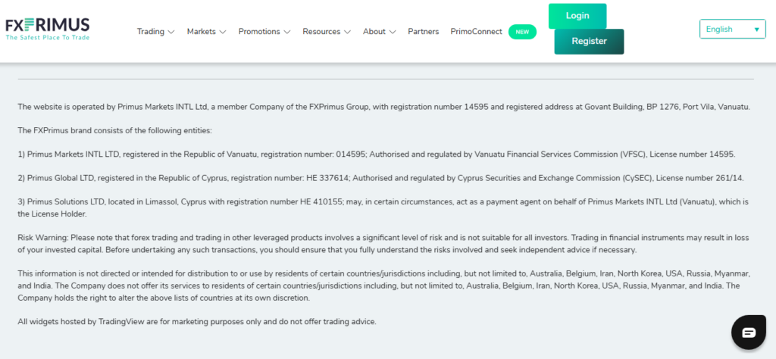
Task: Click the 'Primus Global LTD' entity line
Action: click(380, 178)
